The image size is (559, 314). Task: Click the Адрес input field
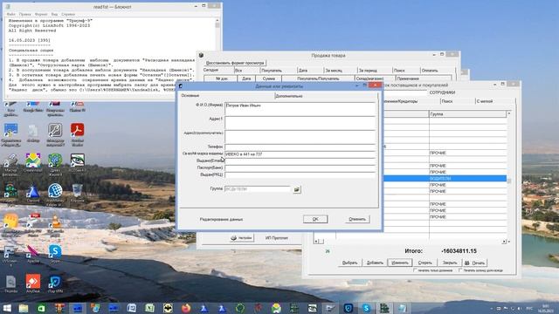tap(300, 123)
